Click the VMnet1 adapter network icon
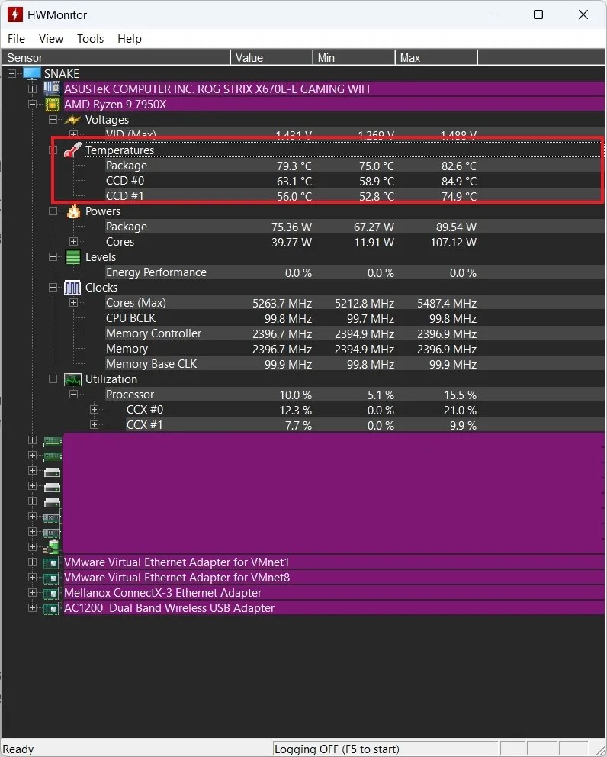607x757 pixels. (52, 562)
